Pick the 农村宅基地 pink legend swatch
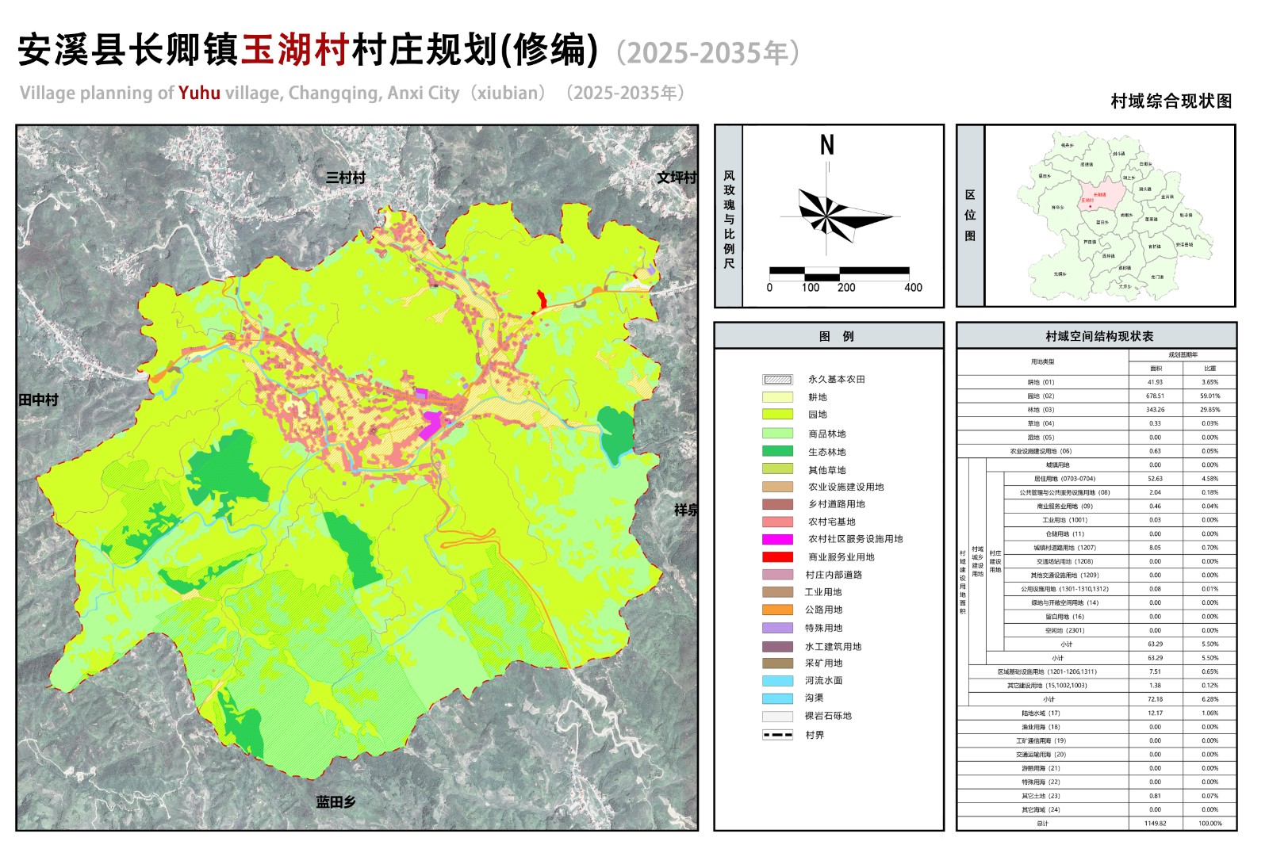Viewport: 1269px width, 868px height. [777, 522]
